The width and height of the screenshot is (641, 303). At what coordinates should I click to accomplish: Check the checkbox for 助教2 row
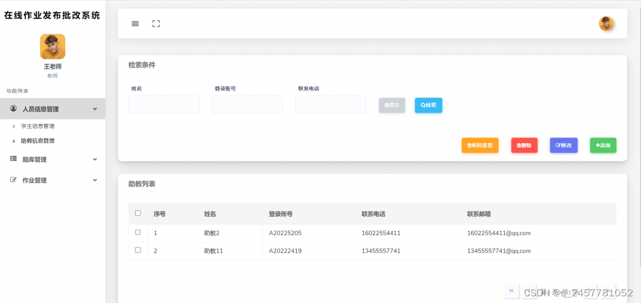(138, 232)
